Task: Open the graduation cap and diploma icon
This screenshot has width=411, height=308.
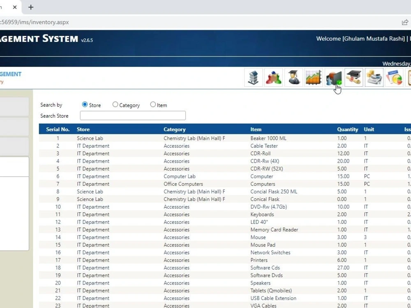Action: point(354,78)
